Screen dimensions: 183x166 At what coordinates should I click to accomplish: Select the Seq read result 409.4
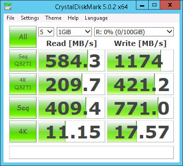click(72, 108)
